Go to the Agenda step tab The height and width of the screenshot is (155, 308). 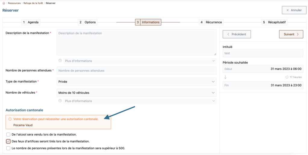pos(31,22)
